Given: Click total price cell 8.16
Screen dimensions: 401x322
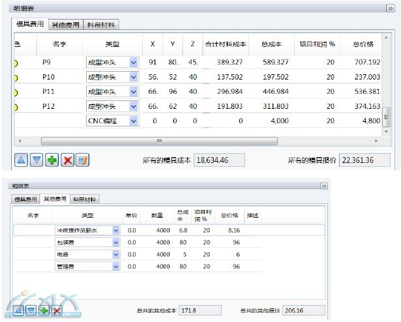Looking at the screenshot, I should (x=234, y=231).
